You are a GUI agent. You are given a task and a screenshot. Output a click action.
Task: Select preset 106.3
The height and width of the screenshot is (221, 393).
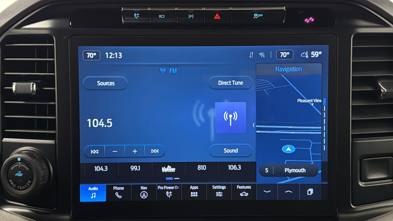point(235,168)
